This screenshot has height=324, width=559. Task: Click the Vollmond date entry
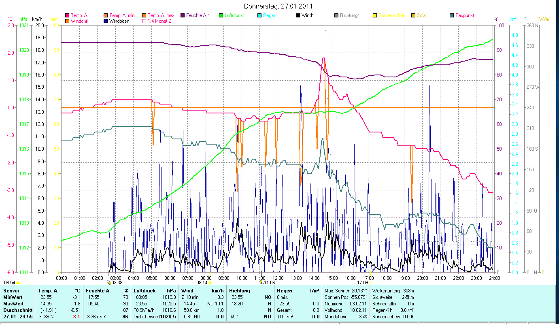tap(345, 310)
